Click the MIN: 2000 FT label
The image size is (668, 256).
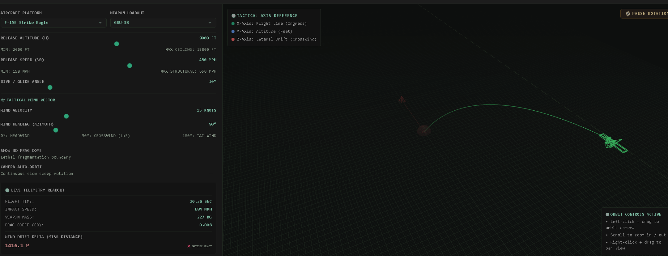click(15, 50)
